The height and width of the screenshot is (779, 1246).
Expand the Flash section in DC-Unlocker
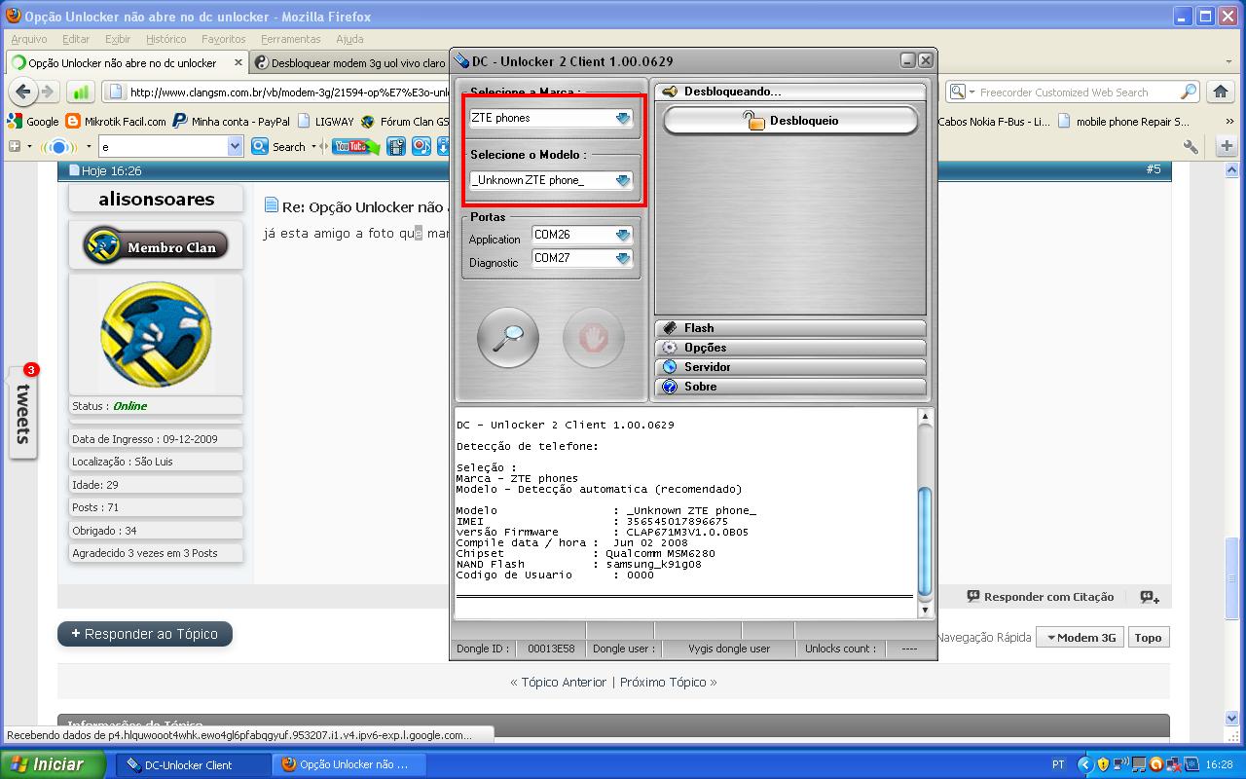790,328
